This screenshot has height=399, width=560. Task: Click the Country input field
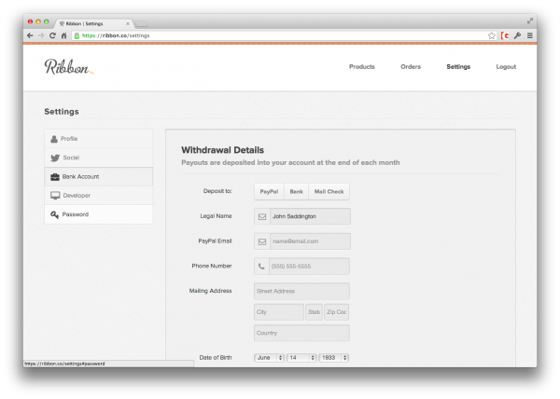pos(301,333)
